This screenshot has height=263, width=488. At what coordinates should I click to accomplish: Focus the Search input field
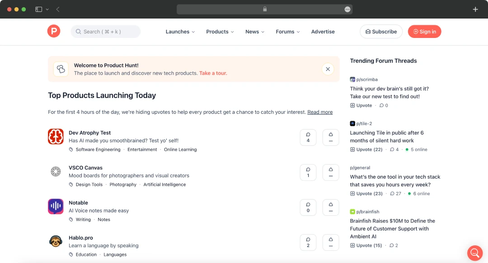click(x=105, y=32)
